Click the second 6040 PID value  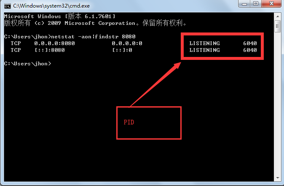pos(250,50)
